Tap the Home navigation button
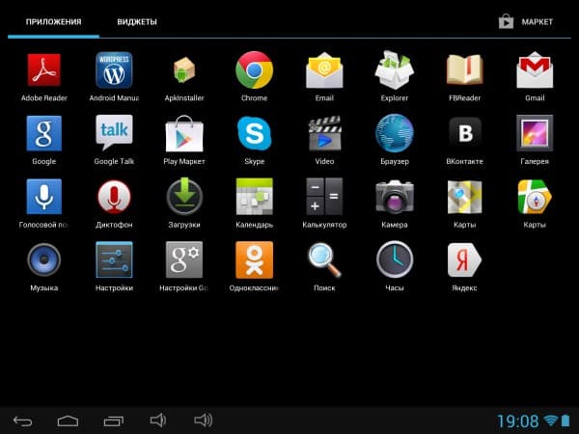579x434 pixels. coord(68,420)
